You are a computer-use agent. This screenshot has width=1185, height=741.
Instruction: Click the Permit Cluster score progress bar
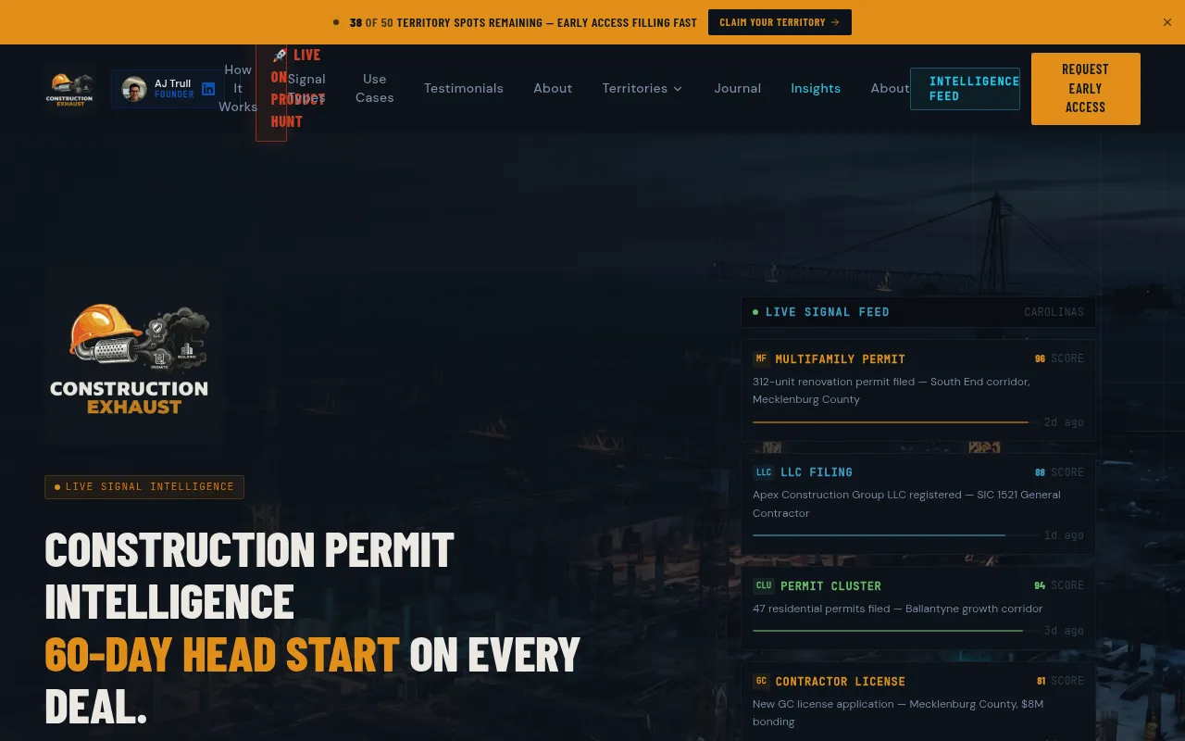[895, 631]
